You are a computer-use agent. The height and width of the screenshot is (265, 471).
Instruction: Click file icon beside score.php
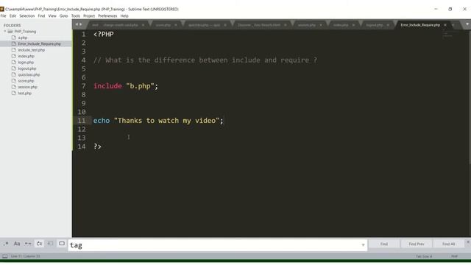(13, 81)
